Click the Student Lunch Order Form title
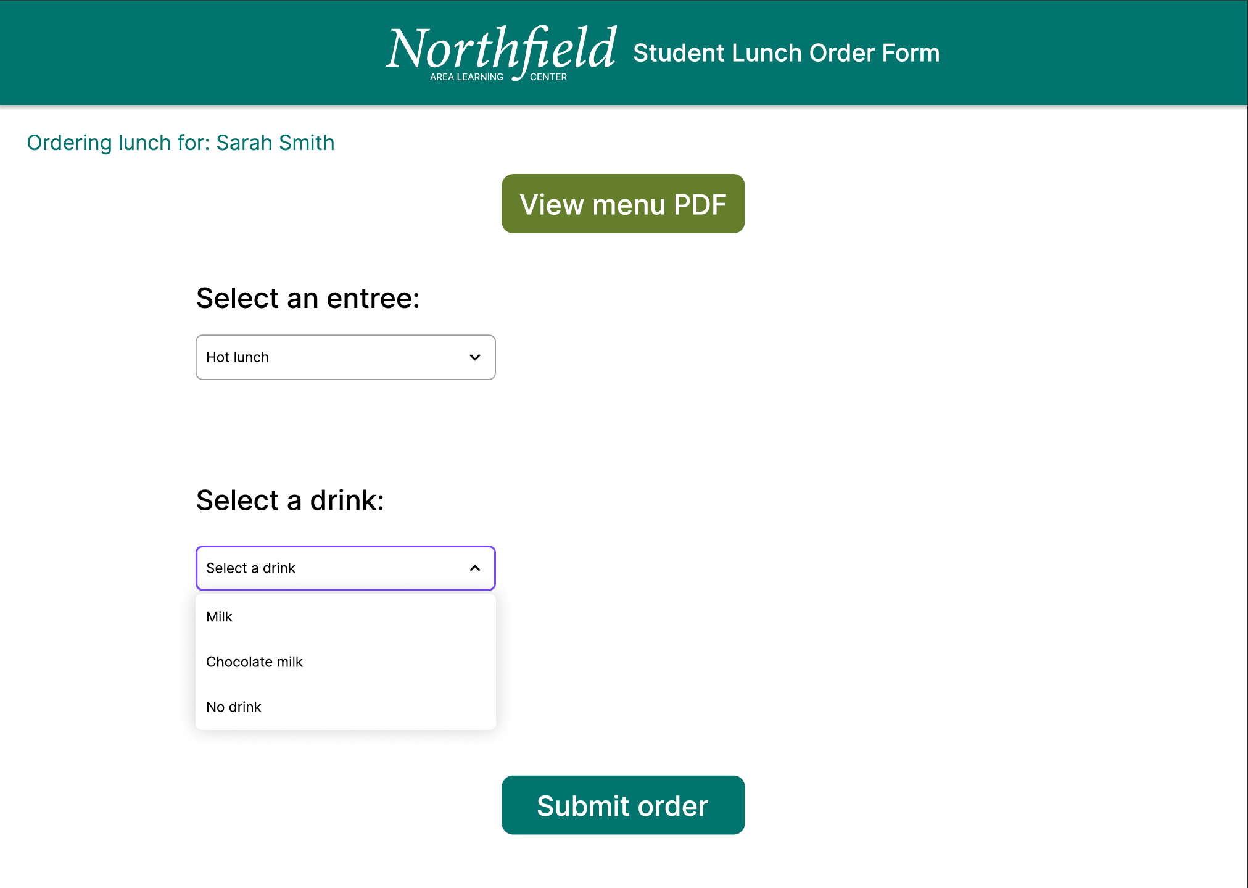The height and width of the screenshot is (888, 1248). 786,53
